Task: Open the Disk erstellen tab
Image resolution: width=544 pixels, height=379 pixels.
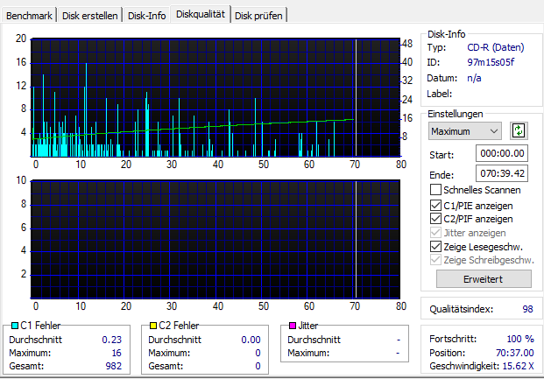Action: click(90, 16)
